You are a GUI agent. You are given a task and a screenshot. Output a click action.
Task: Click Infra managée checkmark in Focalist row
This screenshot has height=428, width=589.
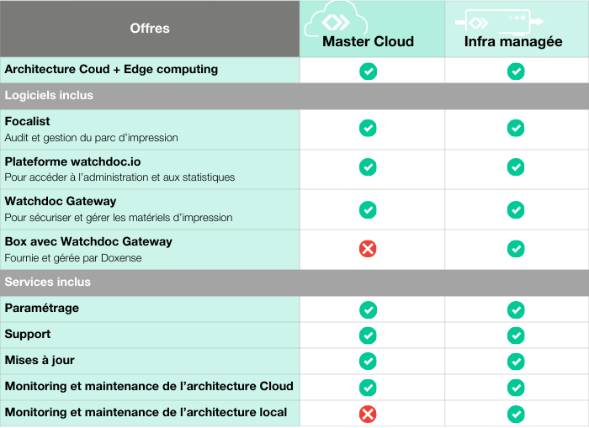click(516, 128)
